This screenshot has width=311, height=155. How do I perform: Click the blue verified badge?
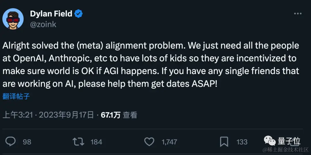click(x=78, y=14)
